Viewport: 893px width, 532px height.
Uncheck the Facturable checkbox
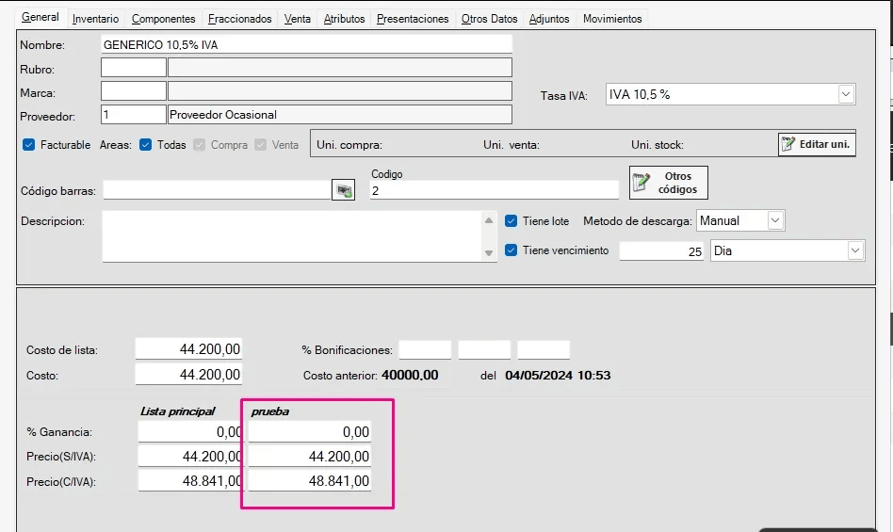[28, 145]
